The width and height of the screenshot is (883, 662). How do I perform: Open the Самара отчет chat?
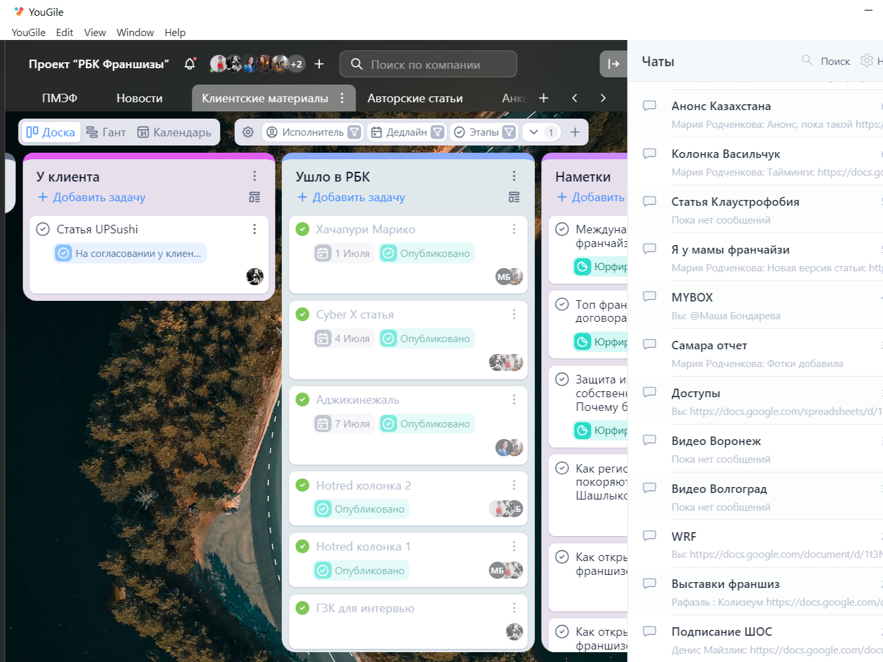pos(755,353)
